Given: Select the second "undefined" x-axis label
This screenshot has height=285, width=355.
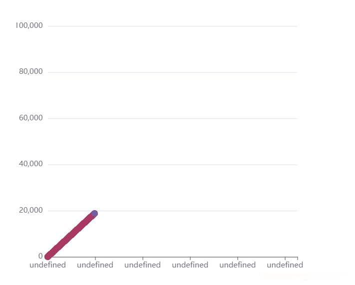Looking at the screenshot, I should click(x=95, y=265).
